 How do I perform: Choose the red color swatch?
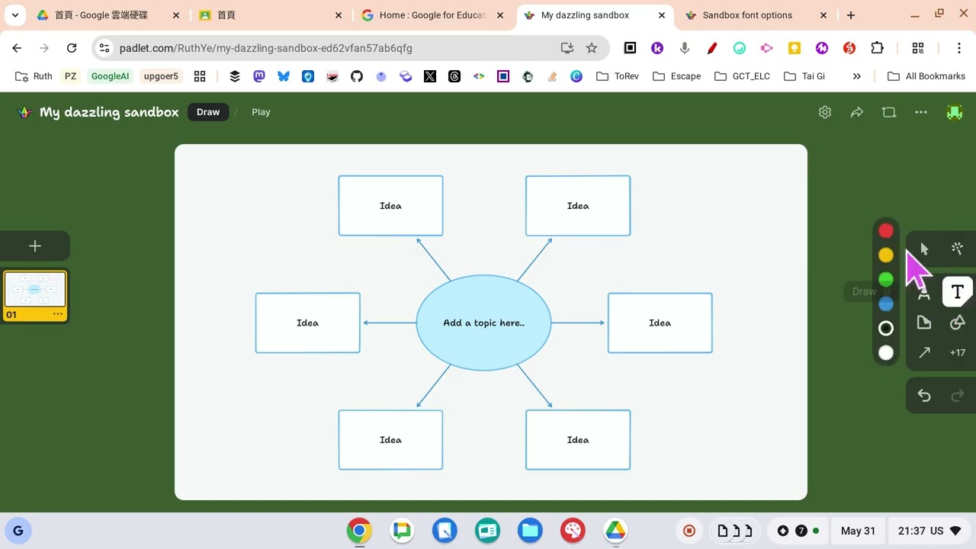pyautogui.click(x=886, y=230)
